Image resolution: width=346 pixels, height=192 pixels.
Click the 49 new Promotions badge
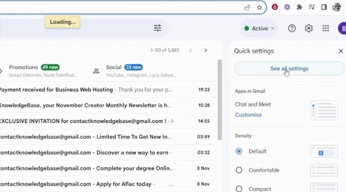point(50,67)
